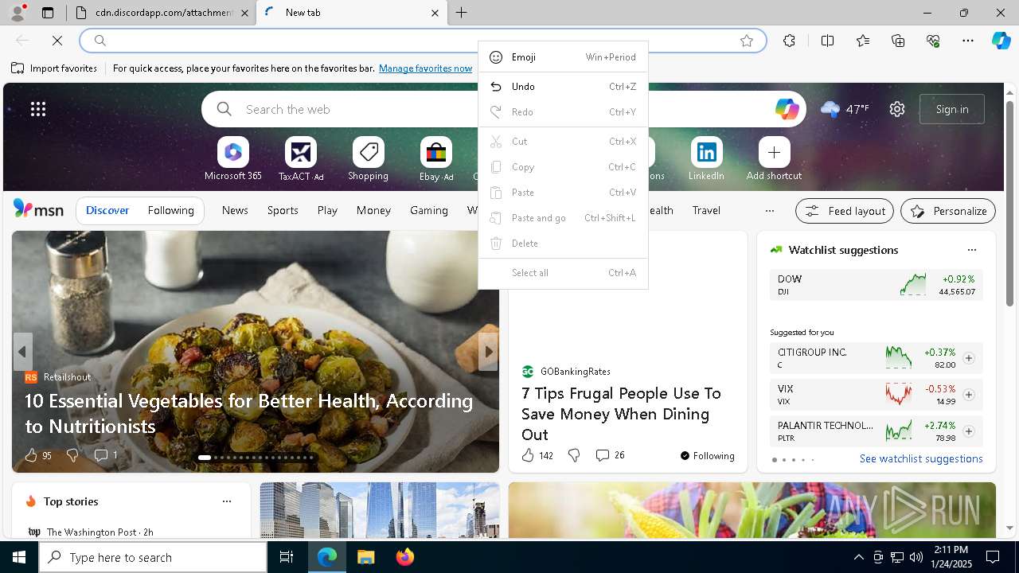
Task: Open the Favorites toolbar icon
Action: (863, 41)
